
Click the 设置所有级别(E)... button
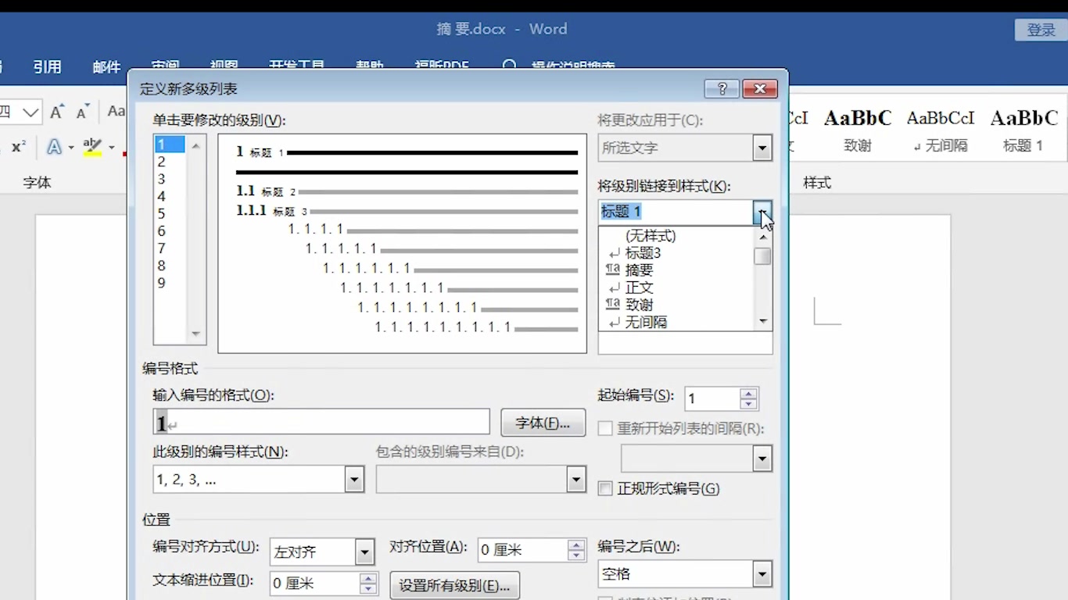pyautogui.click(x=454, y=585)
